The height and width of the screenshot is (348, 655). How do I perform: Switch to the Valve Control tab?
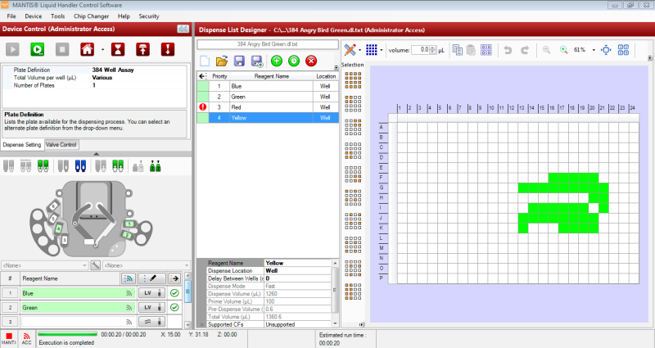click(x=61, y=145)
